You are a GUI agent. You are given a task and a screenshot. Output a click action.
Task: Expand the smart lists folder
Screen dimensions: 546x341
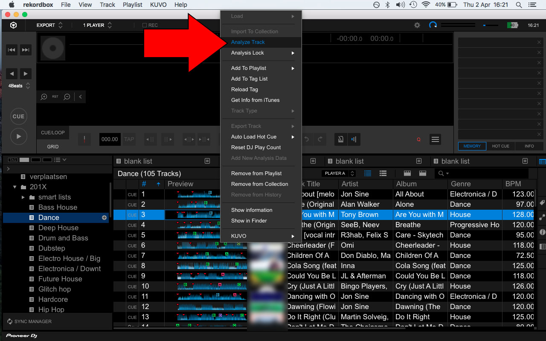[24, 197]
